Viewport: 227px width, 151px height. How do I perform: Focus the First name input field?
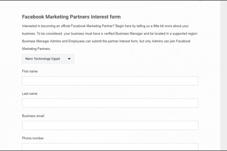[110, 81]
